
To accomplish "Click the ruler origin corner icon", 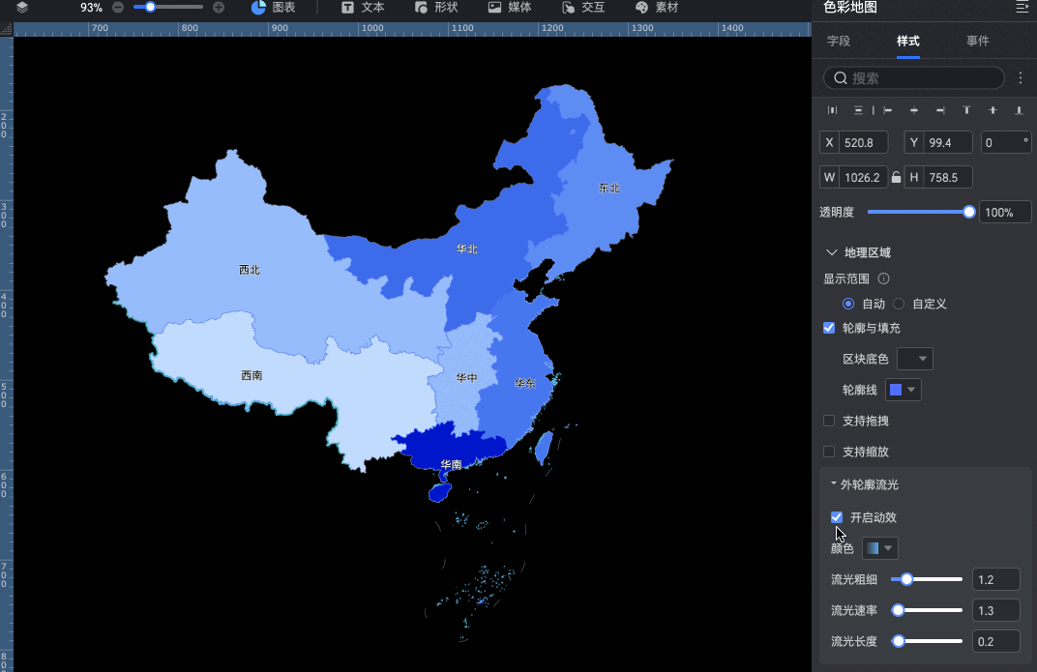I will click(x=7, y=30).
